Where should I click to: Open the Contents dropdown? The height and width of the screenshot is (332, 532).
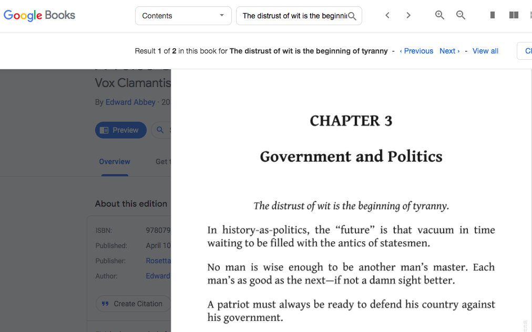(183, 16)
